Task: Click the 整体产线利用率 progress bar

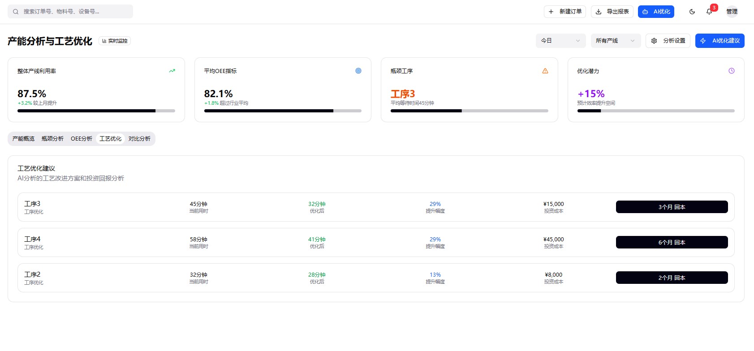Action: pyautogui.click(x=96, y=111)
